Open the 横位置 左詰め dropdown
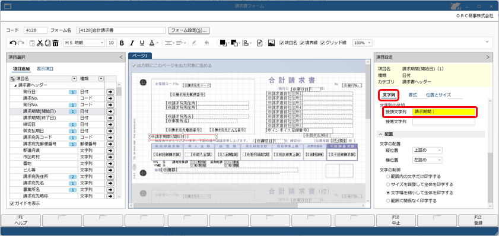Screen dimensions: 499x236 coord(427,160)
